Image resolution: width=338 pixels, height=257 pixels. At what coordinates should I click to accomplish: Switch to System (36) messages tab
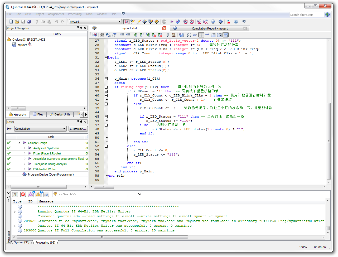point(22,242)
